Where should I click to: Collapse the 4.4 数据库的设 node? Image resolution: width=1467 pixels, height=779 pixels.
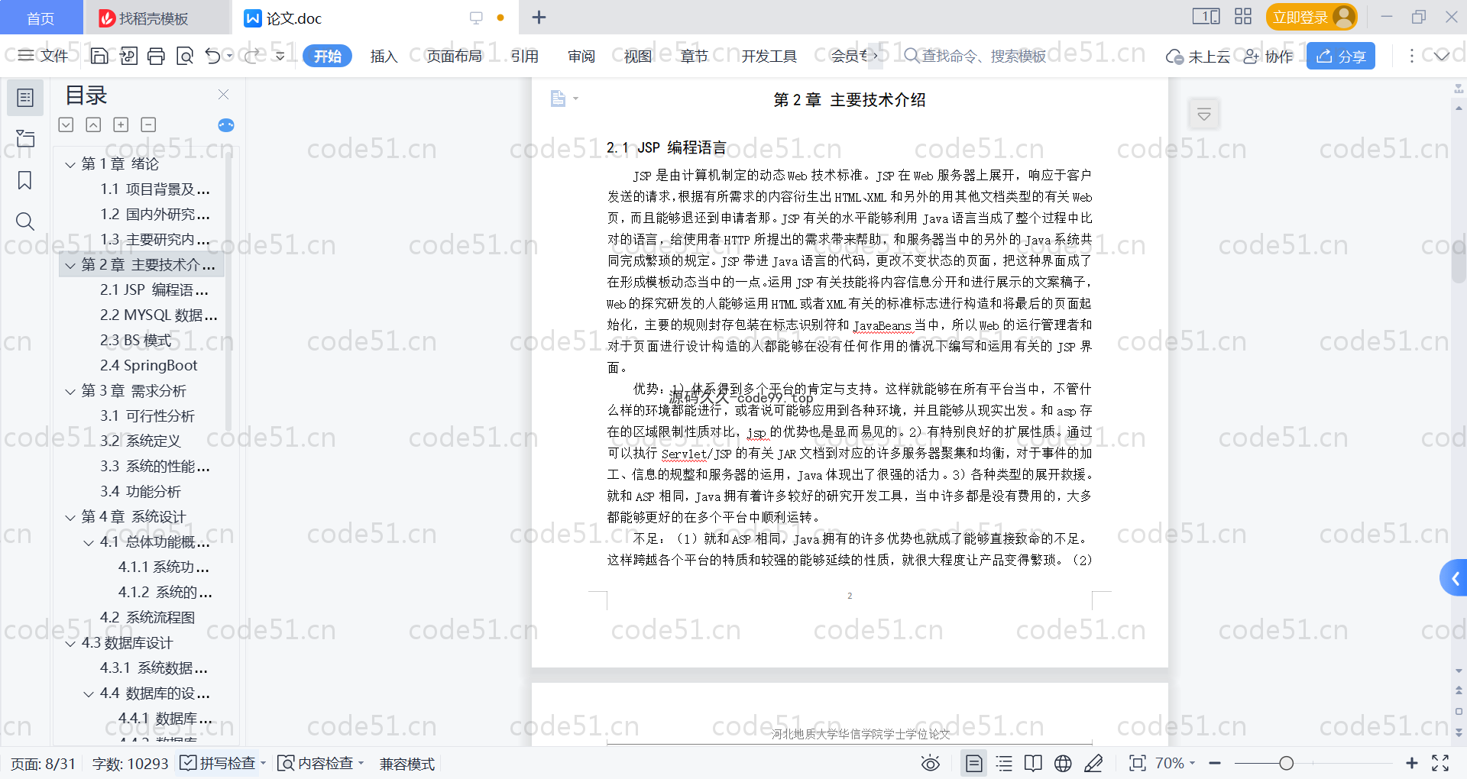click(x=89, y=693)
